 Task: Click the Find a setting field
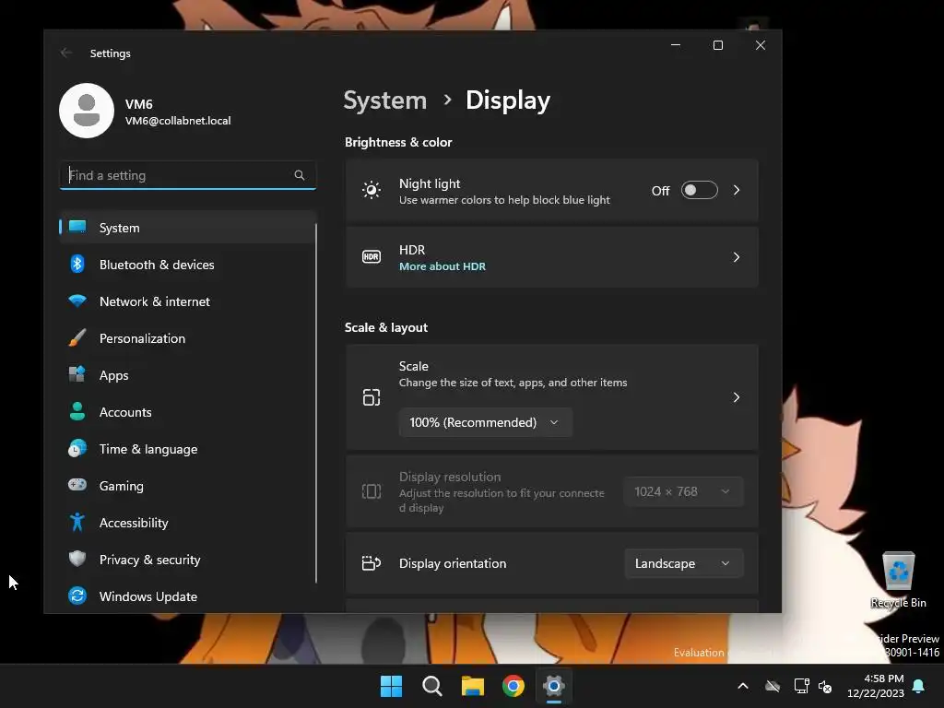click(x=188, y=175)
